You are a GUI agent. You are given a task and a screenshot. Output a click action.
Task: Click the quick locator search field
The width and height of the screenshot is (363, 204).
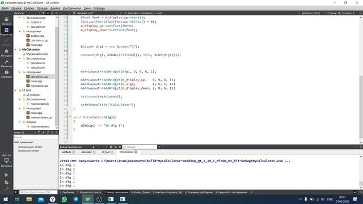click(x=38, y=193)
